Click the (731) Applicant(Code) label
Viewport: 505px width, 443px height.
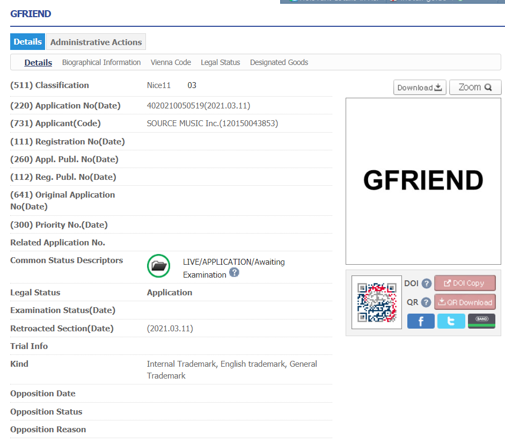pos(55,124)
